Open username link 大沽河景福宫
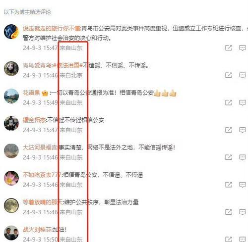Image resolution: width=248 pixels, height=242 pixels. pyautogui.click(x=40, y=147)
